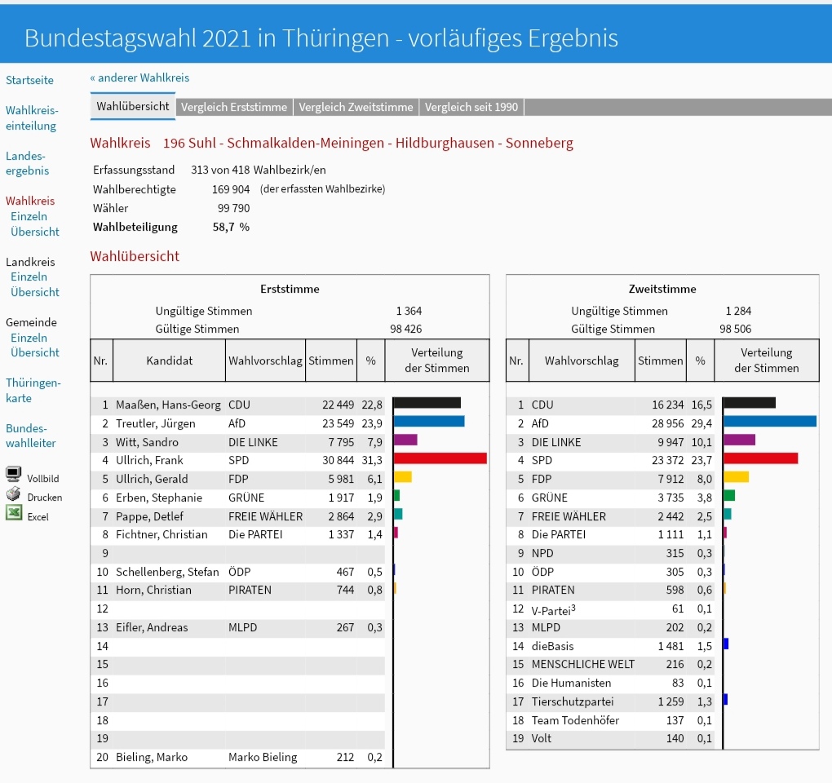Click 'Volt' in Zweitstimme table
Image resolution: width=832 pixels, height=783 pixels.
pyautogui.click(x=542, y=739)
